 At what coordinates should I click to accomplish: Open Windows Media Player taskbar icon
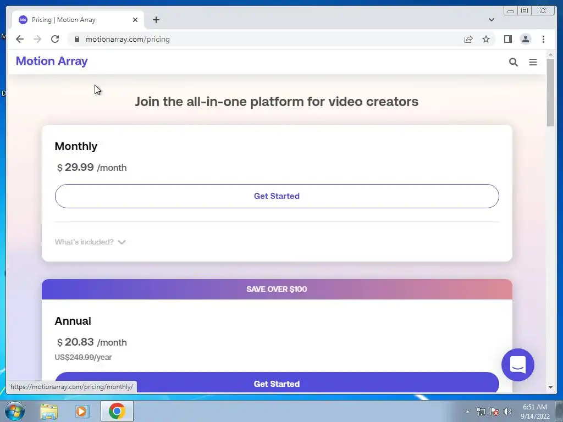point(82,411)
